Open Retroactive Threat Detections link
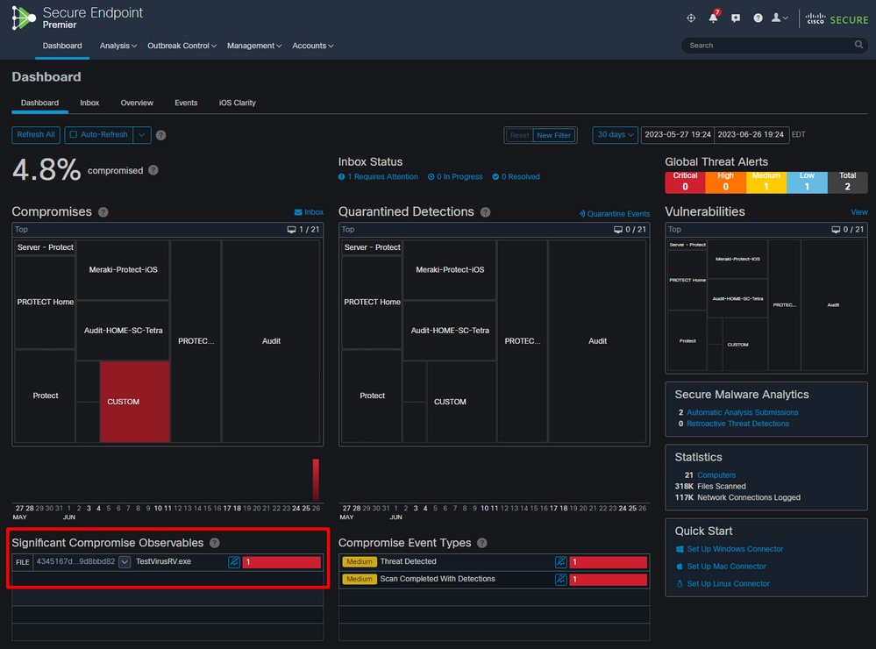Screen dimensions: 876x649 tap(738, 424)
